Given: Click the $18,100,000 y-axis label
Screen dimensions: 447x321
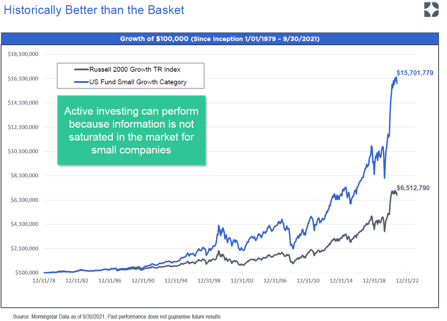Looking at the screenshot, I should [x=23, y=54].
